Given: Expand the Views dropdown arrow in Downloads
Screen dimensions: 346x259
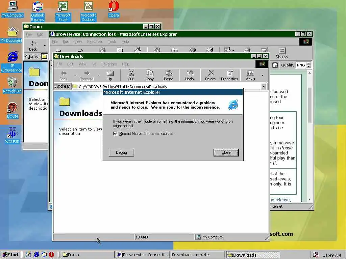Looking at the screenshot, I should click(x=262, y=75).
